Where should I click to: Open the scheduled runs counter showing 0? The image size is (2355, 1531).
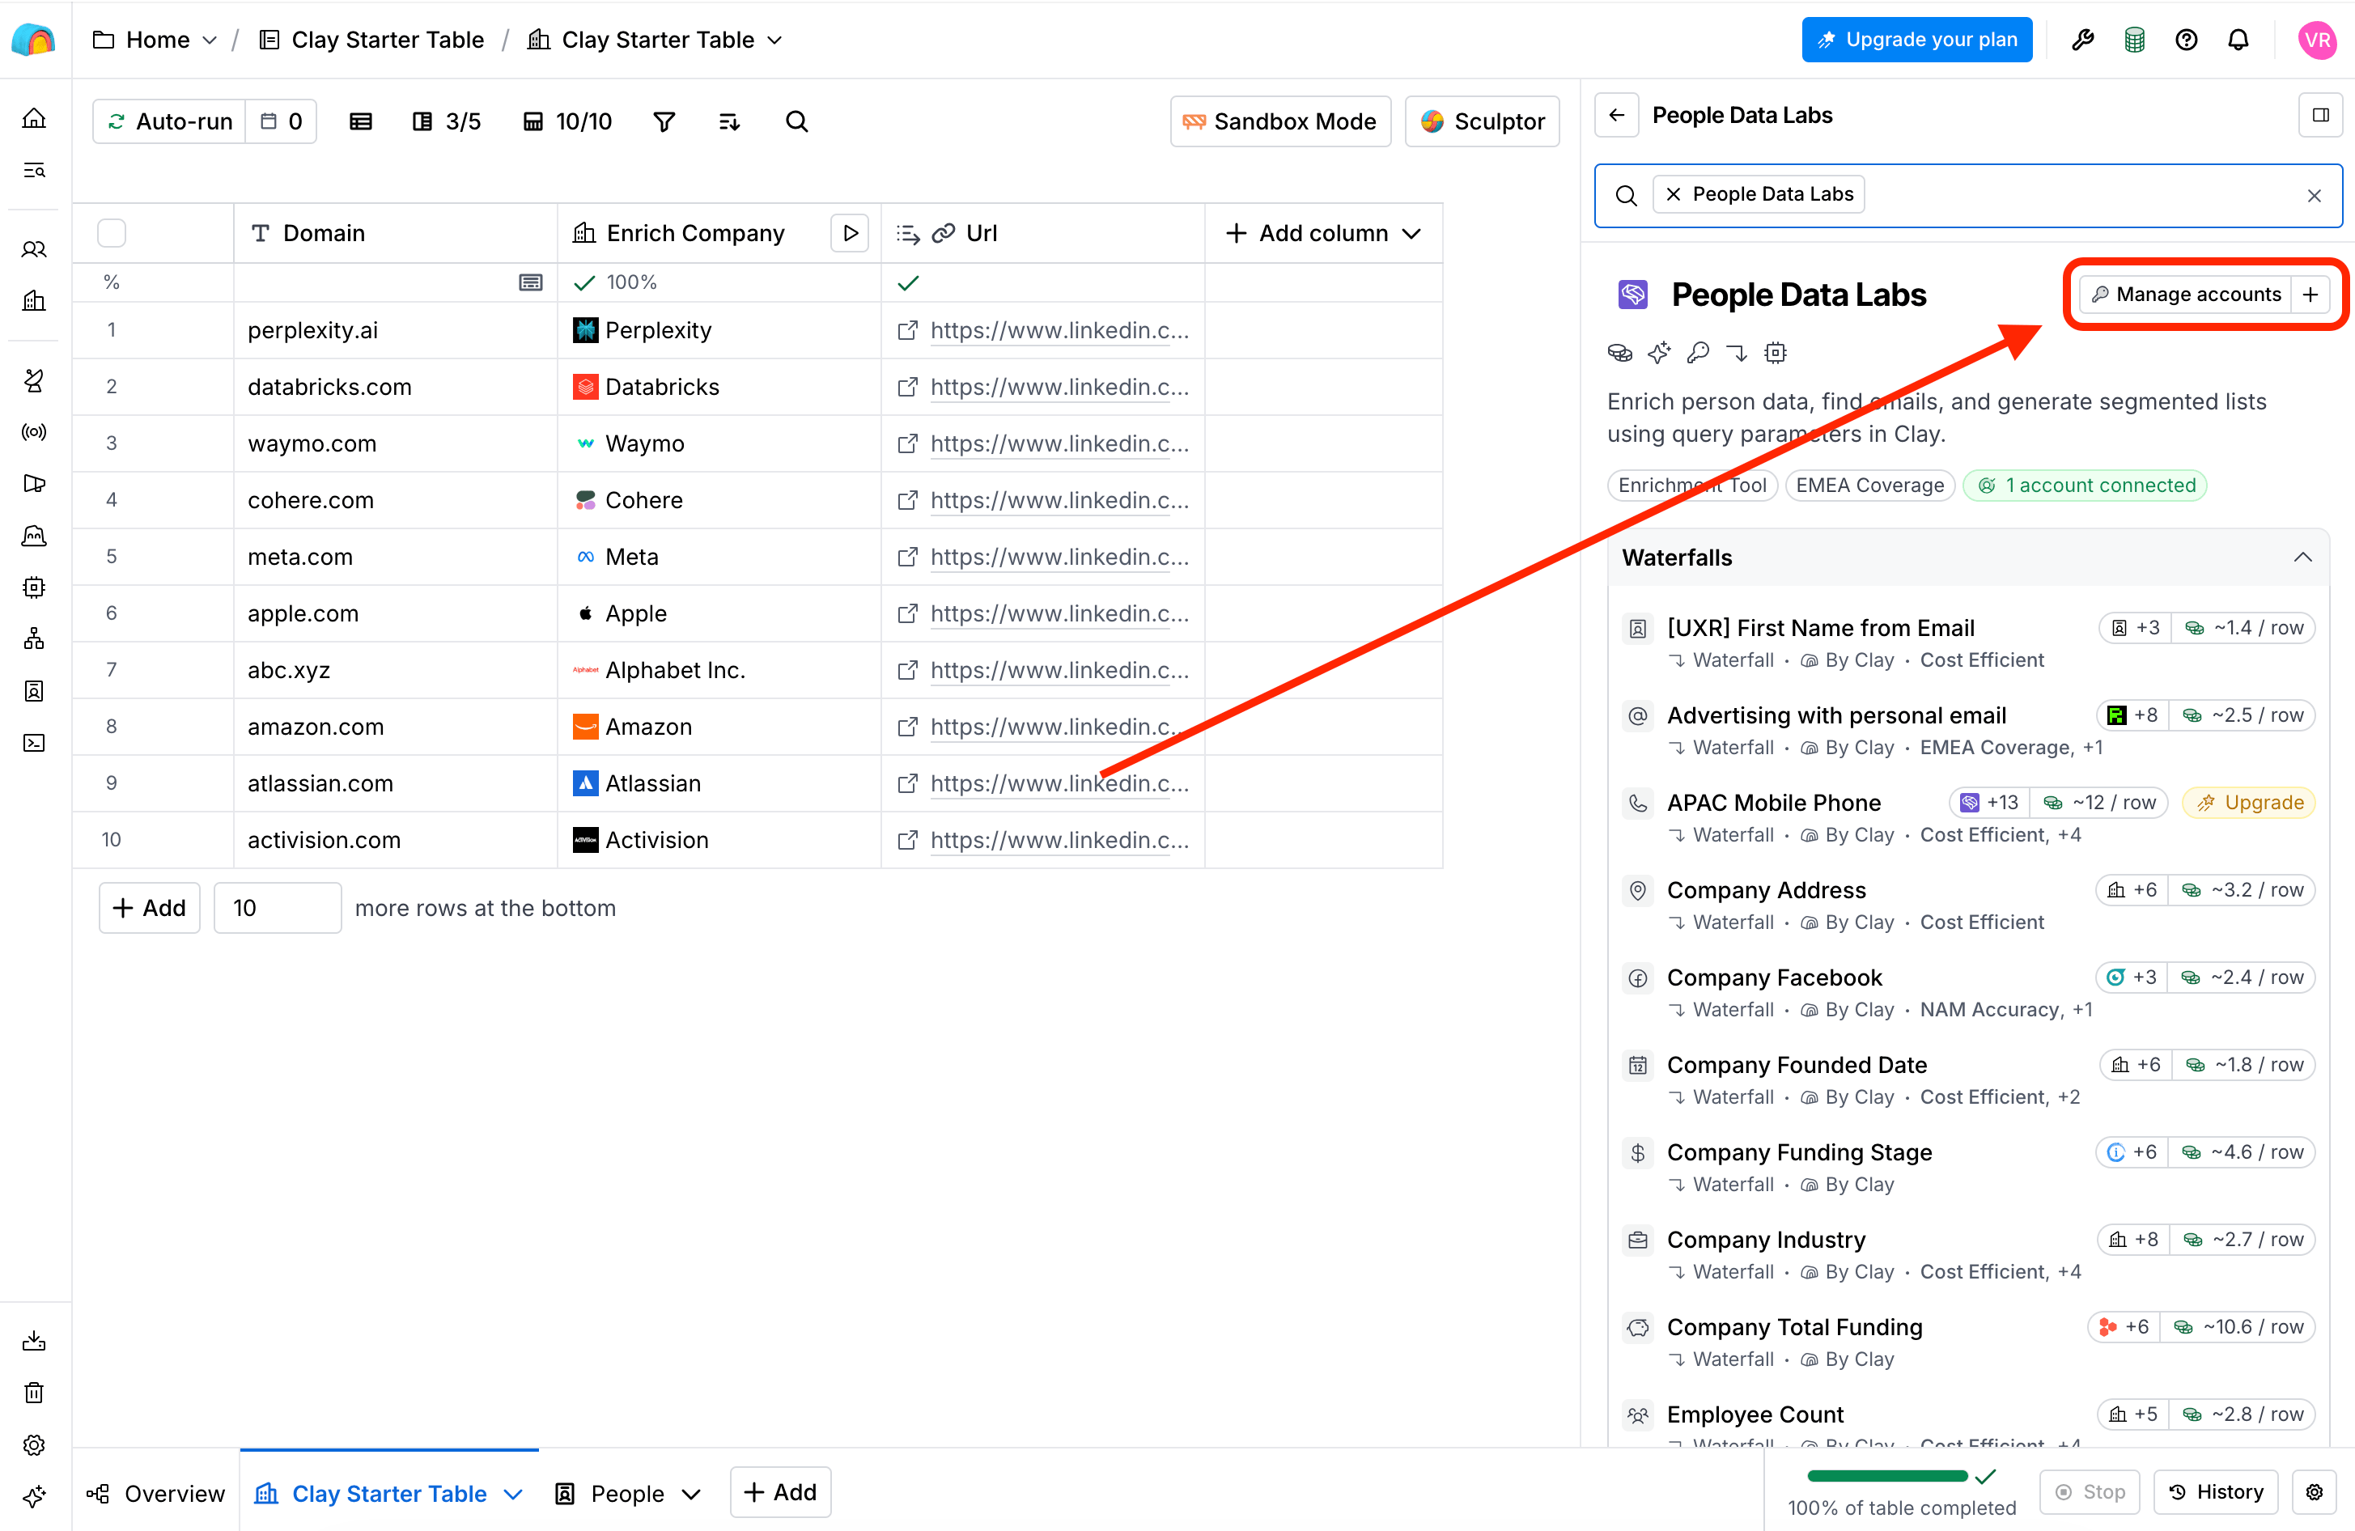pos(281,121)
